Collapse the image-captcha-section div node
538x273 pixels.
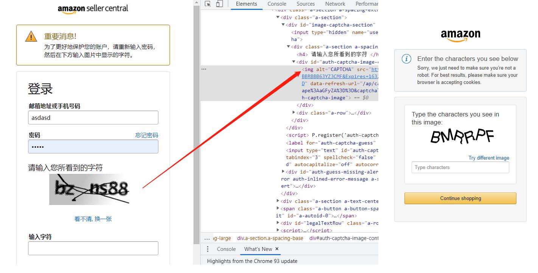tap(283, 25)
